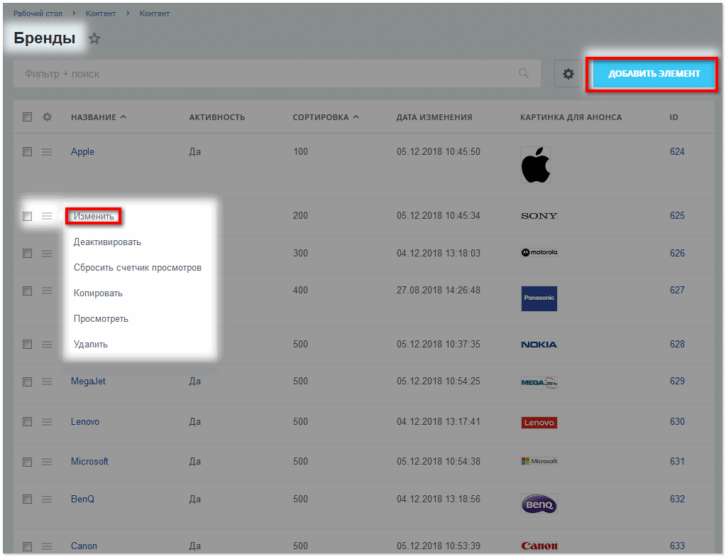Click the Фильтр + поиск field
The height and width of the screenshot is (557, 726).
coord(277,74)
